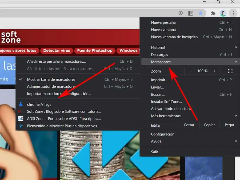The width and height of the screenshot is (240, 180).
Task: Select Importar marcadores y configuración...
Action: tap(78, 94)
